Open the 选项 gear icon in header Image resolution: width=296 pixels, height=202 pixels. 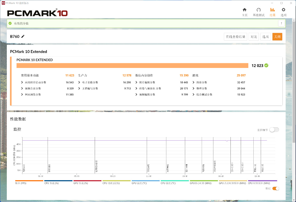click(x=283, y=10)
